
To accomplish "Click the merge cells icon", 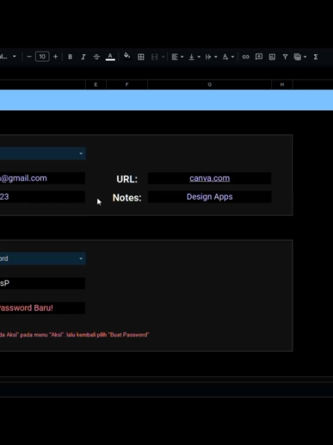I will coord(154,57).
